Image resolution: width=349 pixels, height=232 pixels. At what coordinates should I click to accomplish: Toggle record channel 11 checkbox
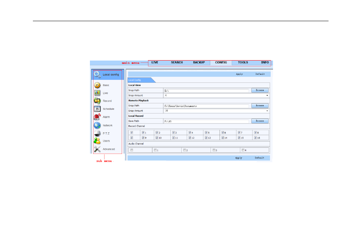(x=173, y=138)
